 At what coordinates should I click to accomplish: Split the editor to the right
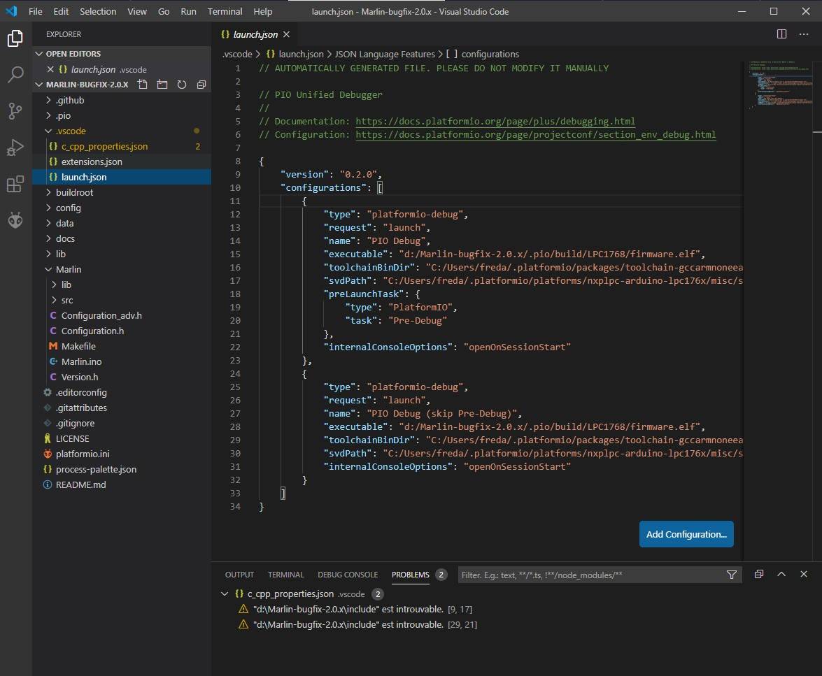tap(782, 34)
